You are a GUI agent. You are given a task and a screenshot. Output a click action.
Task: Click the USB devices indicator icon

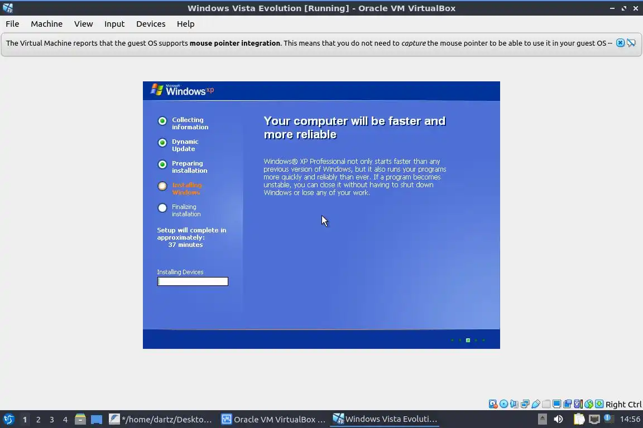[536, 404]
